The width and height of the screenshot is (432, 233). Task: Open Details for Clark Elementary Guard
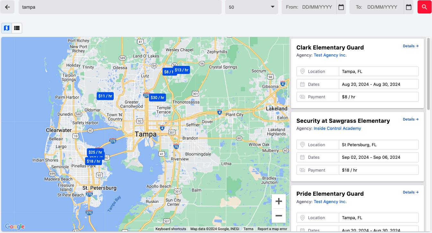[x=411, y=46]
